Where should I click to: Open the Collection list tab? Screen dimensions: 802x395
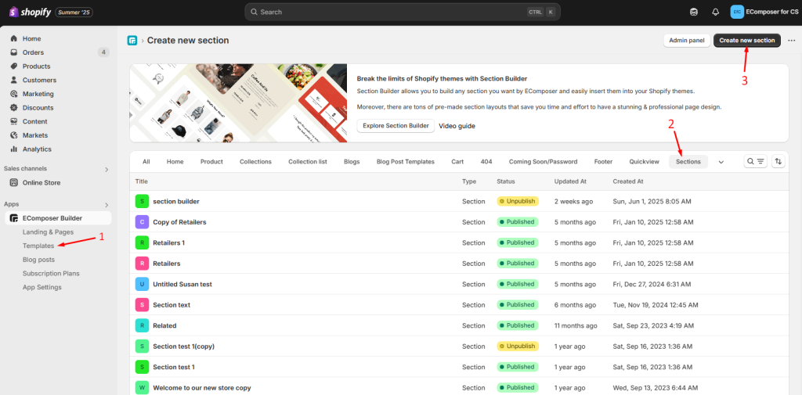click(307, 161)
